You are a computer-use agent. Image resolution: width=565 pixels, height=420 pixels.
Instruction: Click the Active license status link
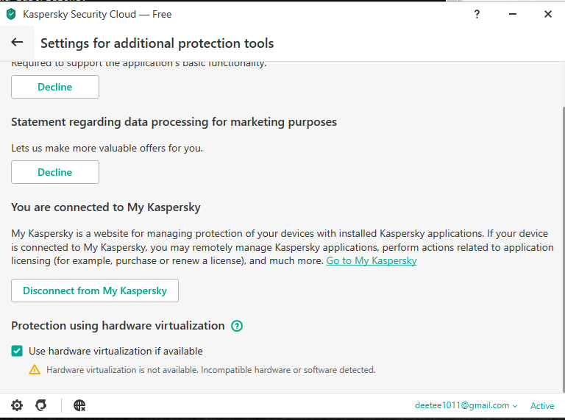[x=542, y=405]
